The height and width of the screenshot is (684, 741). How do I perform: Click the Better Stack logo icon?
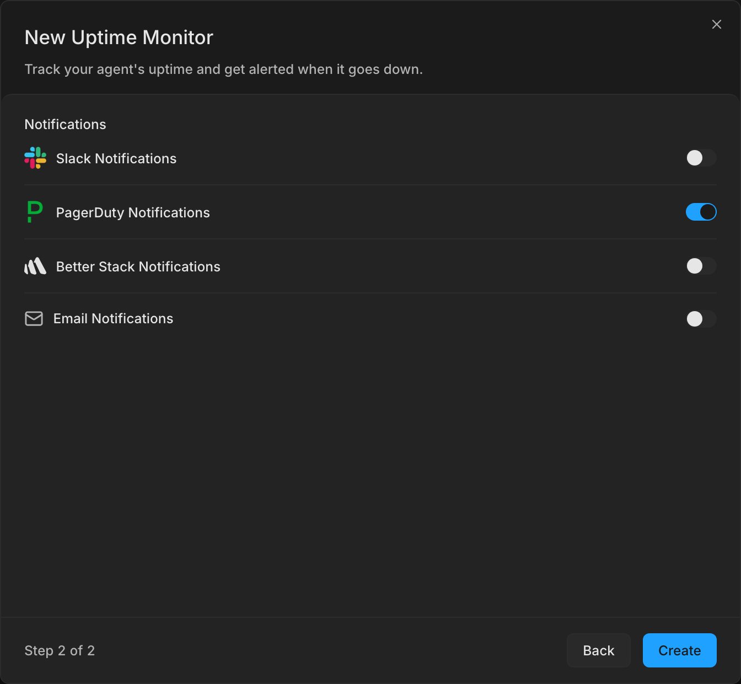pos(35,266)
